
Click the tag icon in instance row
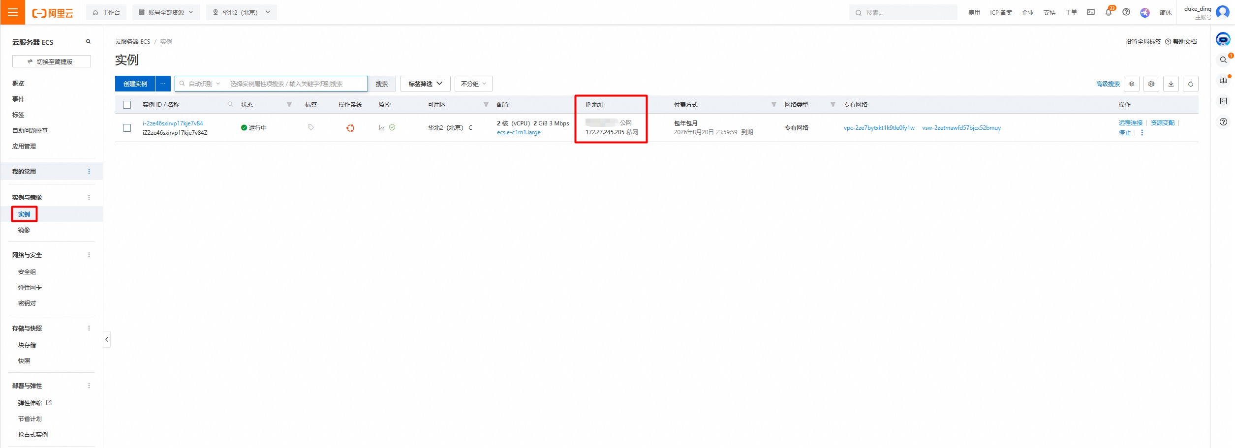tap(310, 127)
